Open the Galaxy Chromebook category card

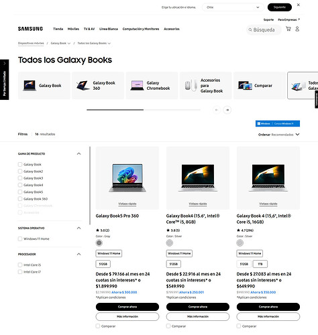tap(152, 85)
